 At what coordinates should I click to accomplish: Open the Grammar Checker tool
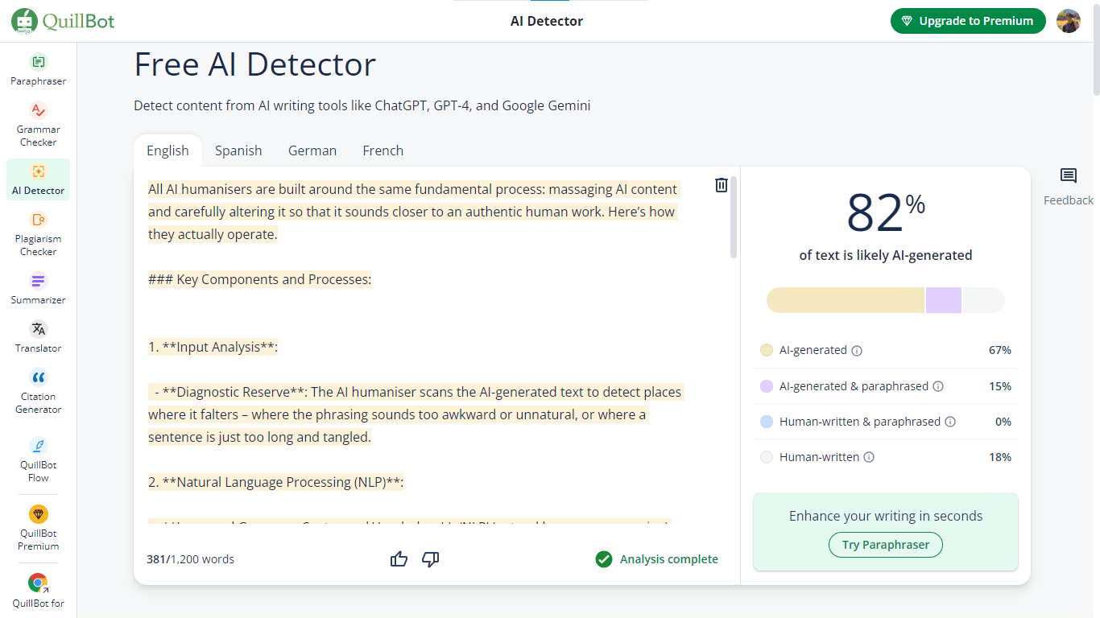[38, 124]
